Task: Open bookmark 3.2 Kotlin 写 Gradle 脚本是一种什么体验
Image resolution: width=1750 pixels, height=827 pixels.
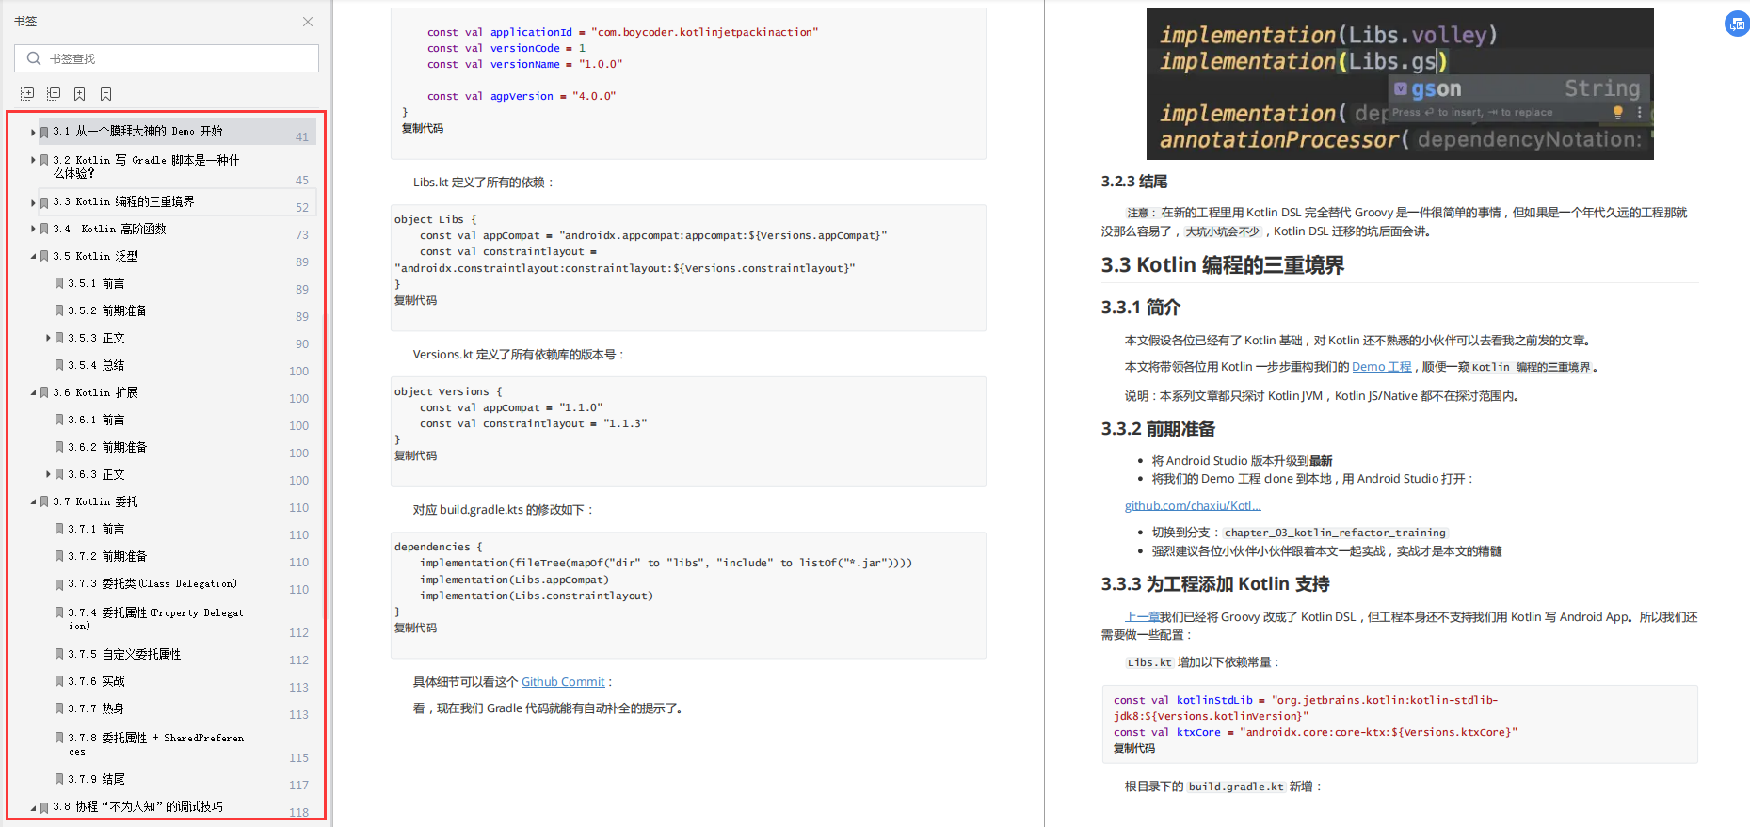Action: click(x=146, y=167)
